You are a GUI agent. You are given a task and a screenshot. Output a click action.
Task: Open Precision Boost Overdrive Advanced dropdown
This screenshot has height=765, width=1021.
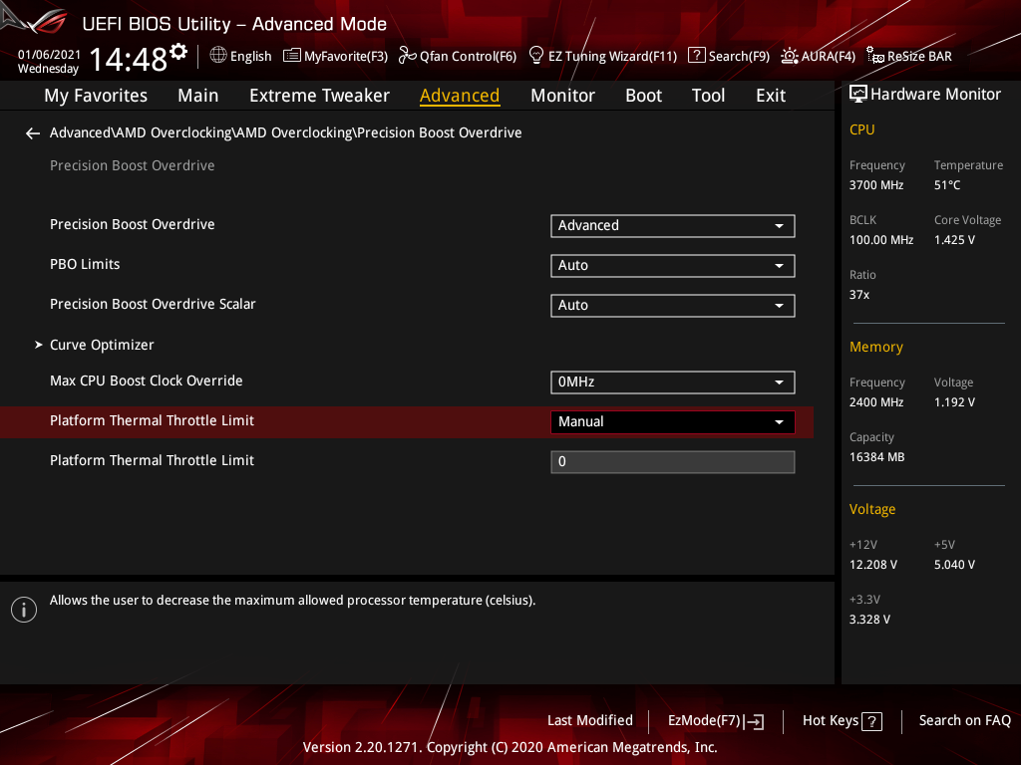(673, 226)
